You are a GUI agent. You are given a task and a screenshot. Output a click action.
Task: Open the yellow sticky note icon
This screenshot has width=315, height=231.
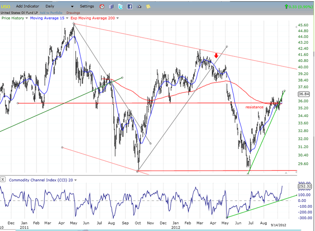[x=148, y=7]
